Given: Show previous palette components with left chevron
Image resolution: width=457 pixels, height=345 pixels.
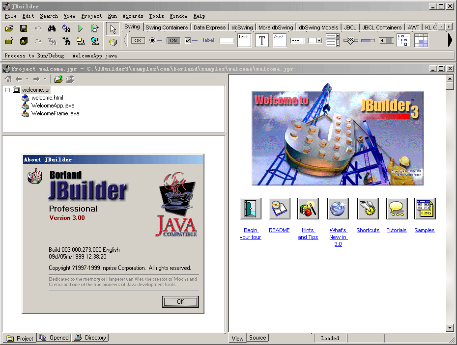Looking at the screenshot, I should click(126, 40).
